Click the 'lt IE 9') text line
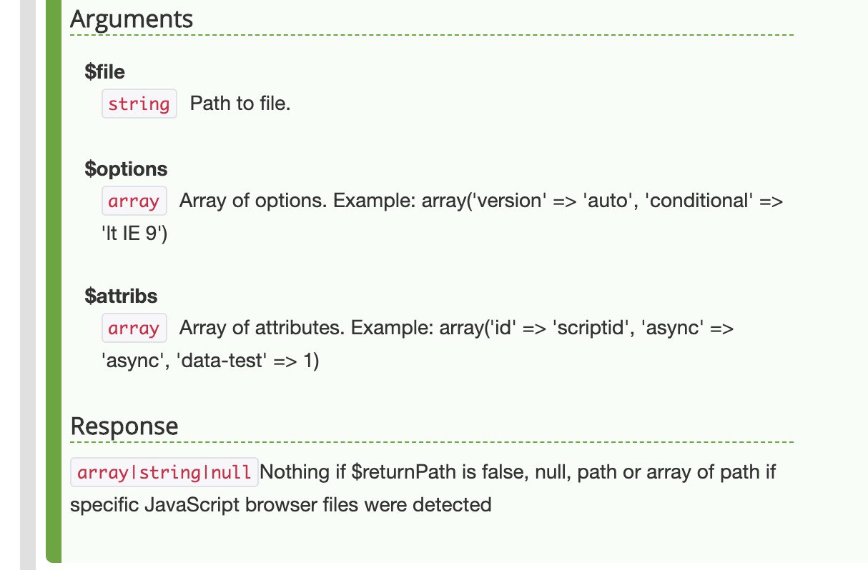Screen dimensions: 868x570 (x=134, y=234)
